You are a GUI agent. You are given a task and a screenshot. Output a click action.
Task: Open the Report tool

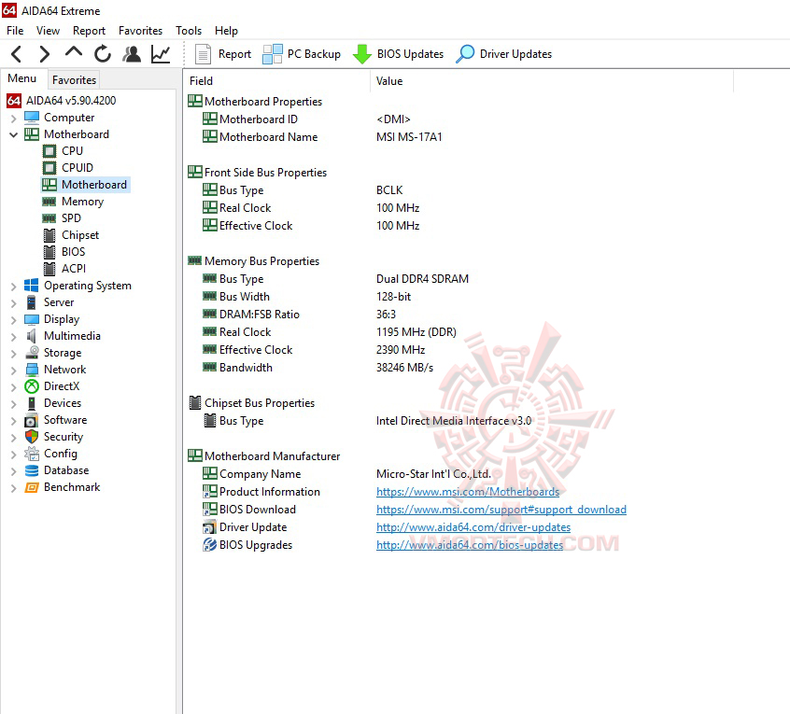(x=223, y=53)
